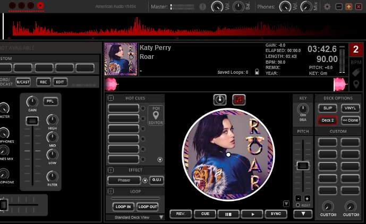Image resolution: width=366 pixels, height=224 pixels.
Task: Collapse the LOOP panel chevron
Action: point(111,191)
